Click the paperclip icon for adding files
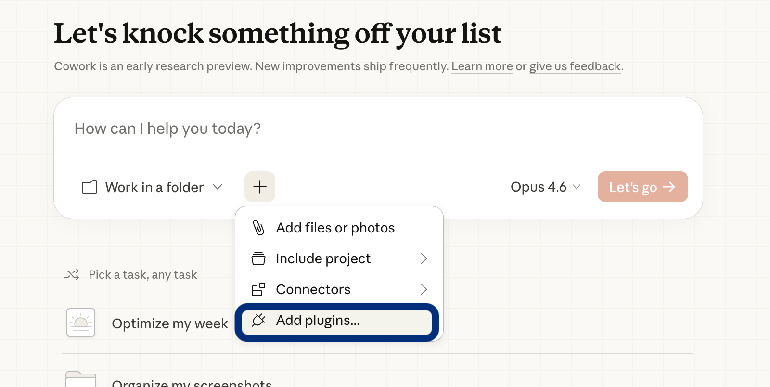The image size is (770, 387). pyautogui.click(x=258, y=228)
